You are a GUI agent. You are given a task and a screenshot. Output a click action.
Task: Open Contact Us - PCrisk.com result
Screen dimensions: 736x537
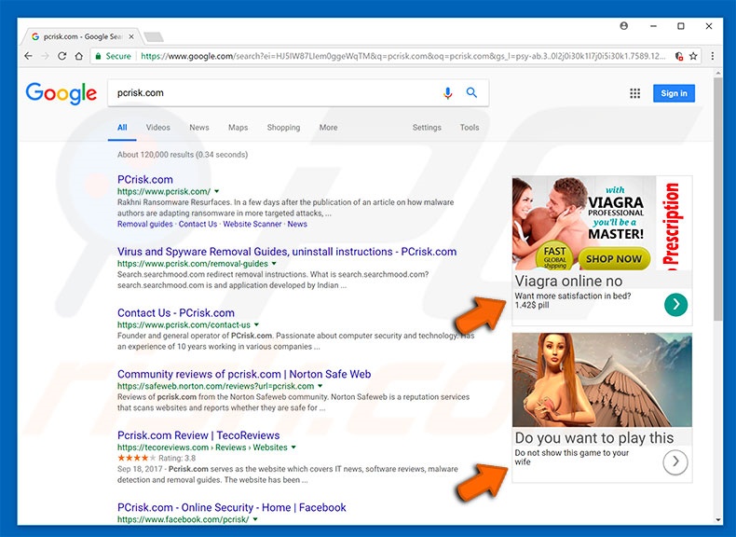pyautogui.click(x=175, y=313)
